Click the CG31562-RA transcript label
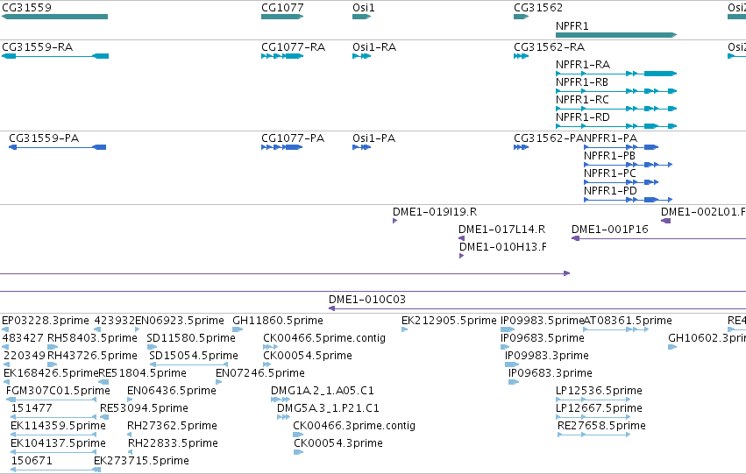This screenshot has width=746, height=474. coord(549,47)
